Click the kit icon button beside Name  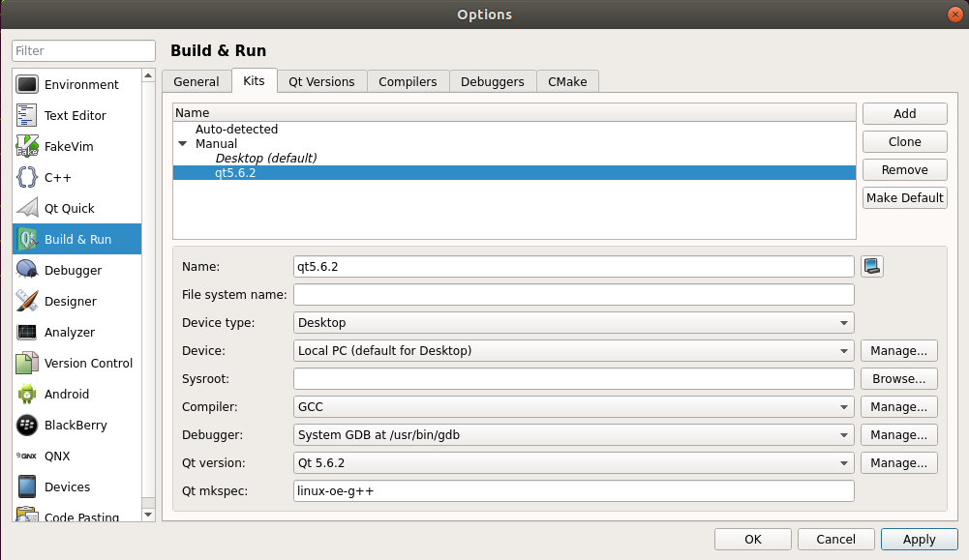(872, 266)
